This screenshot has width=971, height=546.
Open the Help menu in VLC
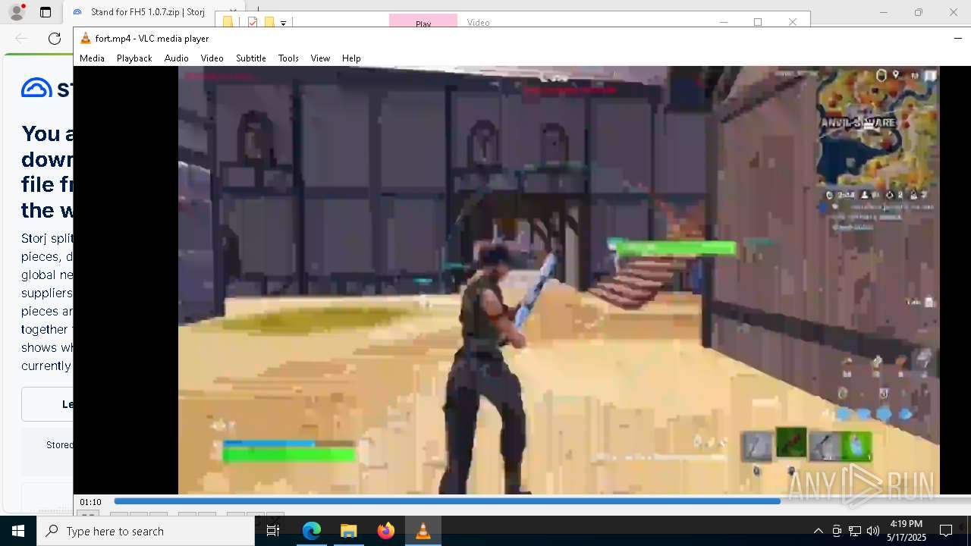point(351,58)
